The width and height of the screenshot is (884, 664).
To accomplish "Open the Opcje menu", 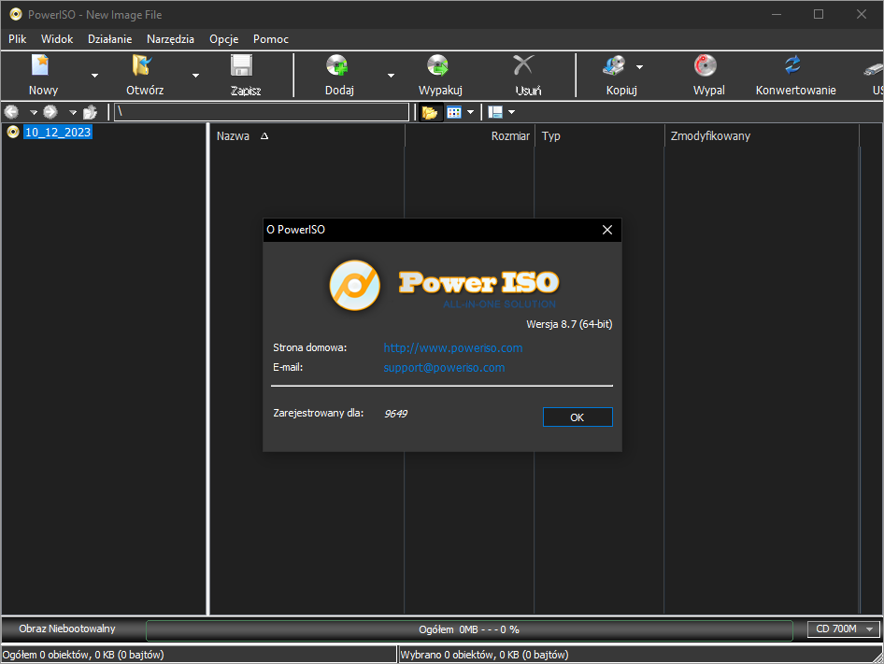I will [x=224, y=39].
